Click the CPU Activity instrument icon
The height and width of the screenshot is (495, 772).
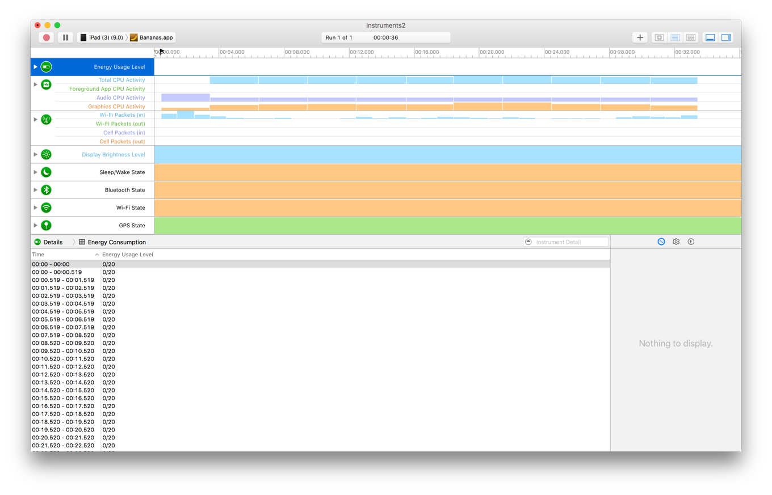pyautogui.click(x=46, y=84)
